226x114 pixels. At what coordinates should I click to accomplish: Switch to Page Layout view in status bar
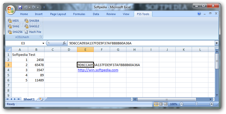pyautogui.click(x=161, y=104)
